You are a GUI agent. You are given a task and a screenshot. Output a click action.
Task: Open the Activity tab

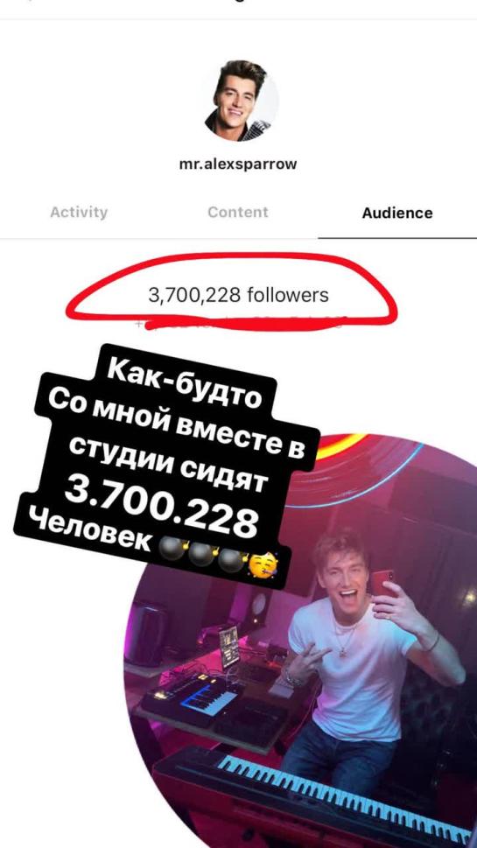(79, 212)
